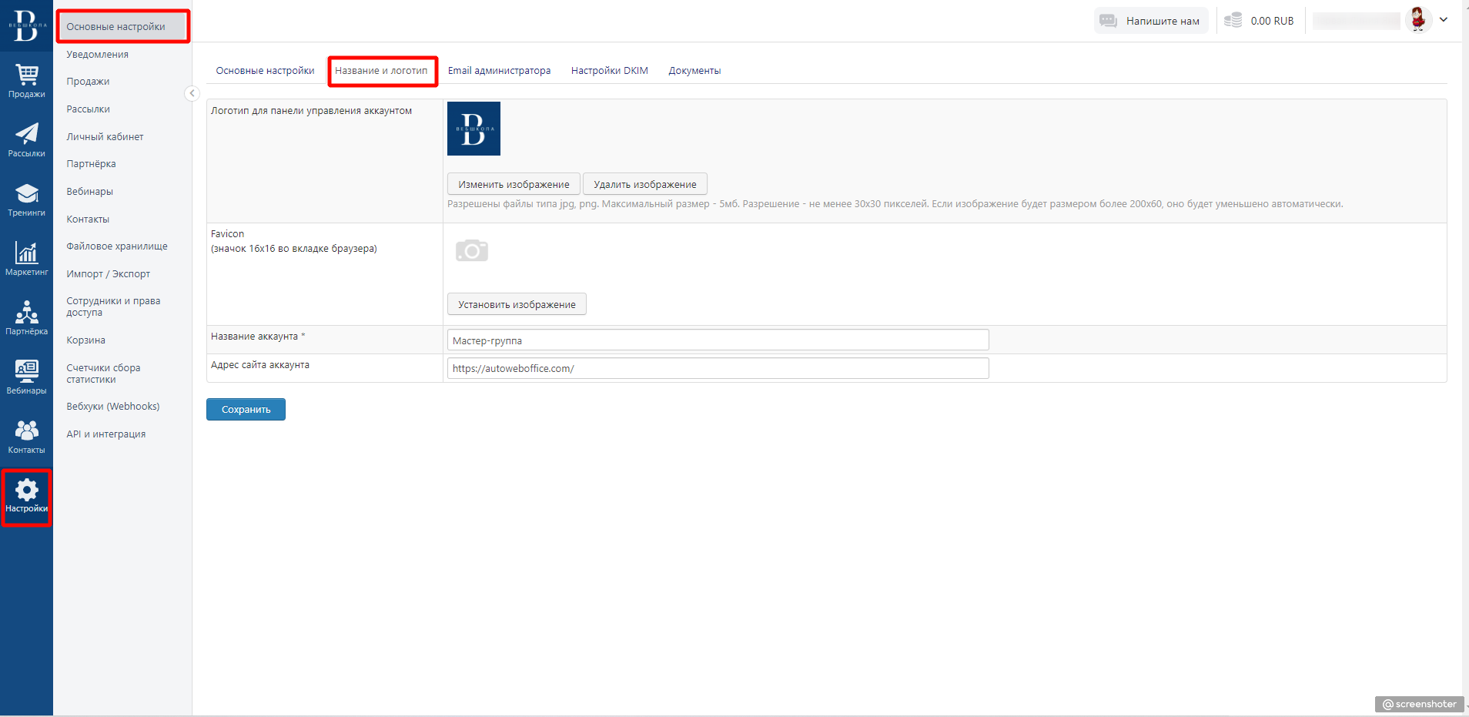Open Партнёрка network icon in sidebar
Image resolution: width=1469 pixels, height=717 pixels.
click(x=26, y=312)
